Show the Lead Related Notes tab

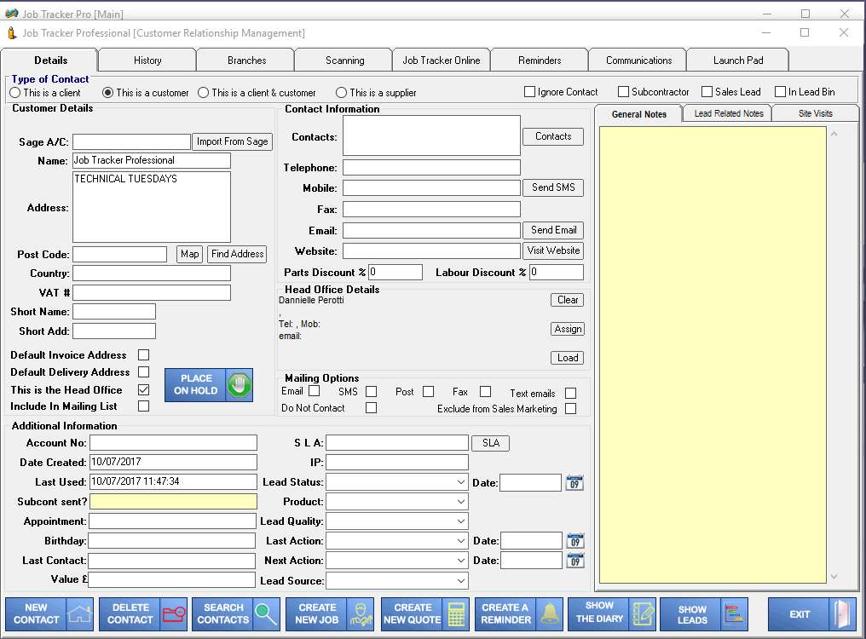pyautogui.click(x=729, y=113)
